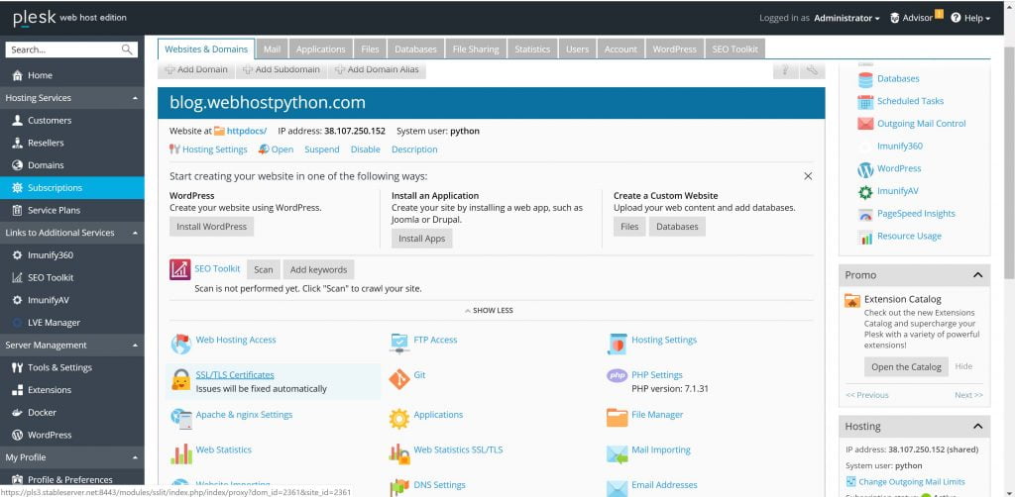Click the SEO Toolkit chart icon
This screenshot has height=497, width=1015.
coord(180,269)
